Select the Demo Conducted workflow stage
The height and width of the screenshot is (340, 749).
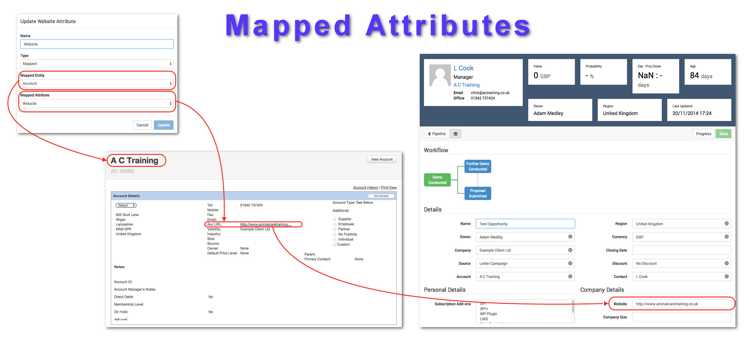click(x=437, y=180)
